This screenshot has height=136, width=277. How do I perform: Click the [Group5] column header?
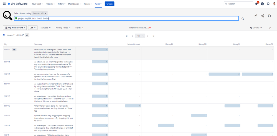269,44
